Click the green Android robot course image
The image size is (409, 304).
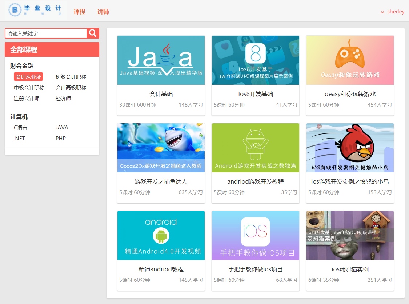click(256, 148)
